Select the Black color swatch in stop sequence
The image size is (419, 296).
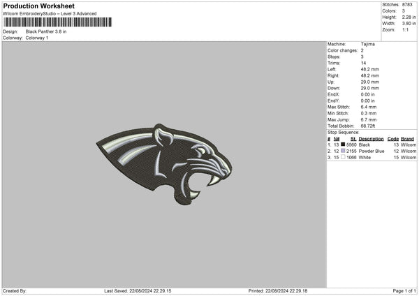click(343, 145)
